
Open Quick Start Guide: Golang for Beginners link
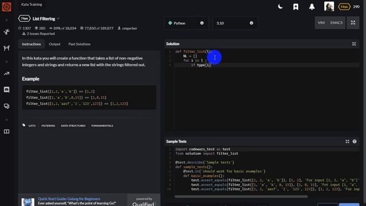click(69, 199)
